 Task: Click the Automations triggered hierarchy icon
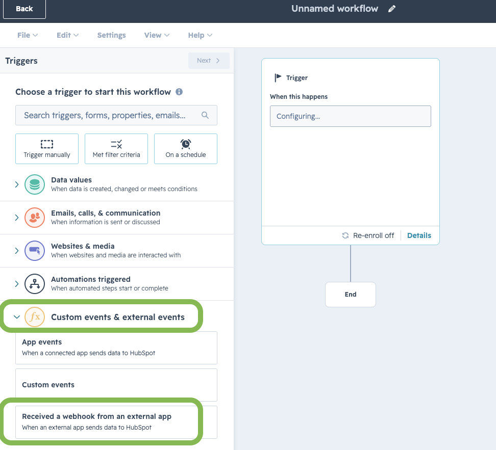(35, 284)
